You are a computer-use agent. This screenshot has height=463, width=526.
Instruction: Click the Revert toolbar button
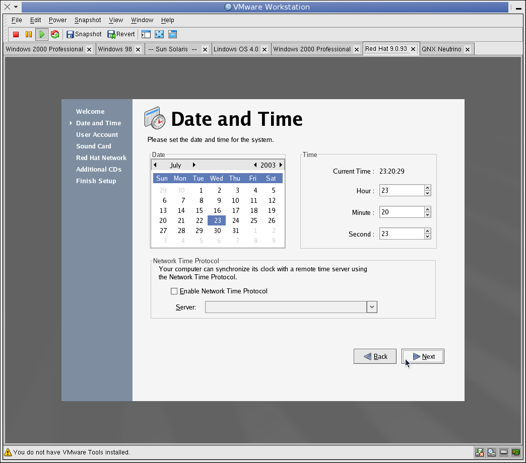tap(121, 34)
